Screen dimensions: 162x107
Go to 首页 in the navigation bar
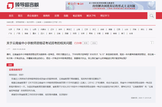click(x=11, y=16)
